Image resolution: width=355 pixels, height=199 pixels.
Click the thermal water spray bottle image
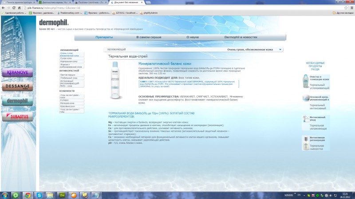pyautogui.click(x=115, y=80)
